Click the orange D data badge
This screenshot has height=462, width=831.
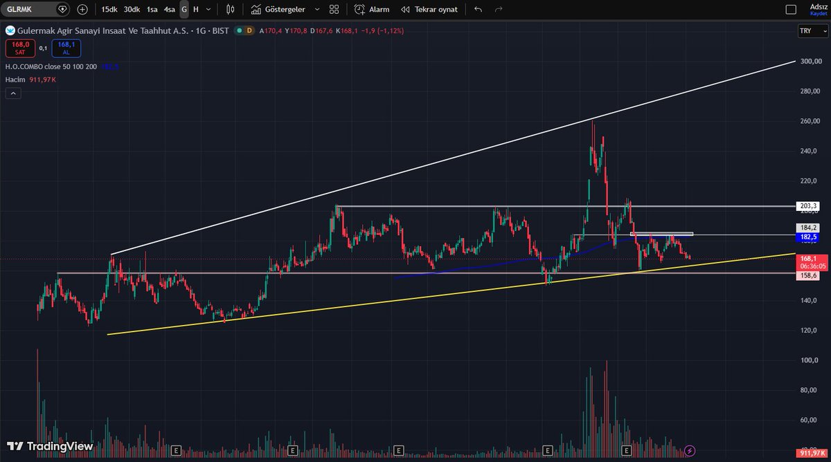click(x=249, y=31)
